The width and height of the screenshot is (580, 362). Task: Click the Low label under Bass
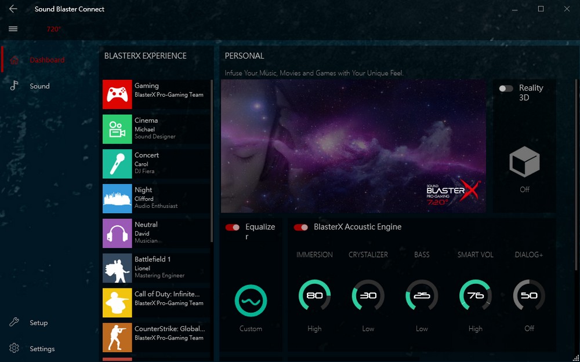click(x=422, y=328)
